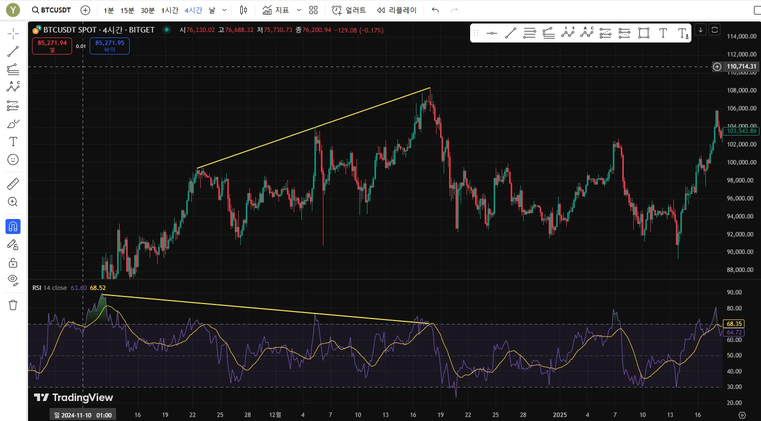The image size is (761, 421).
Task: Click the undo arrow
Action: 436,10
